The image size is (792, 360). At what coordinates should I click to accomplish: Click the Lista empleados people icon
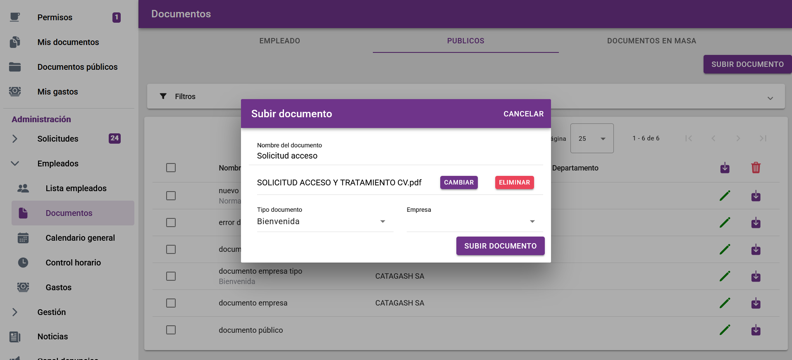[23, 188]
